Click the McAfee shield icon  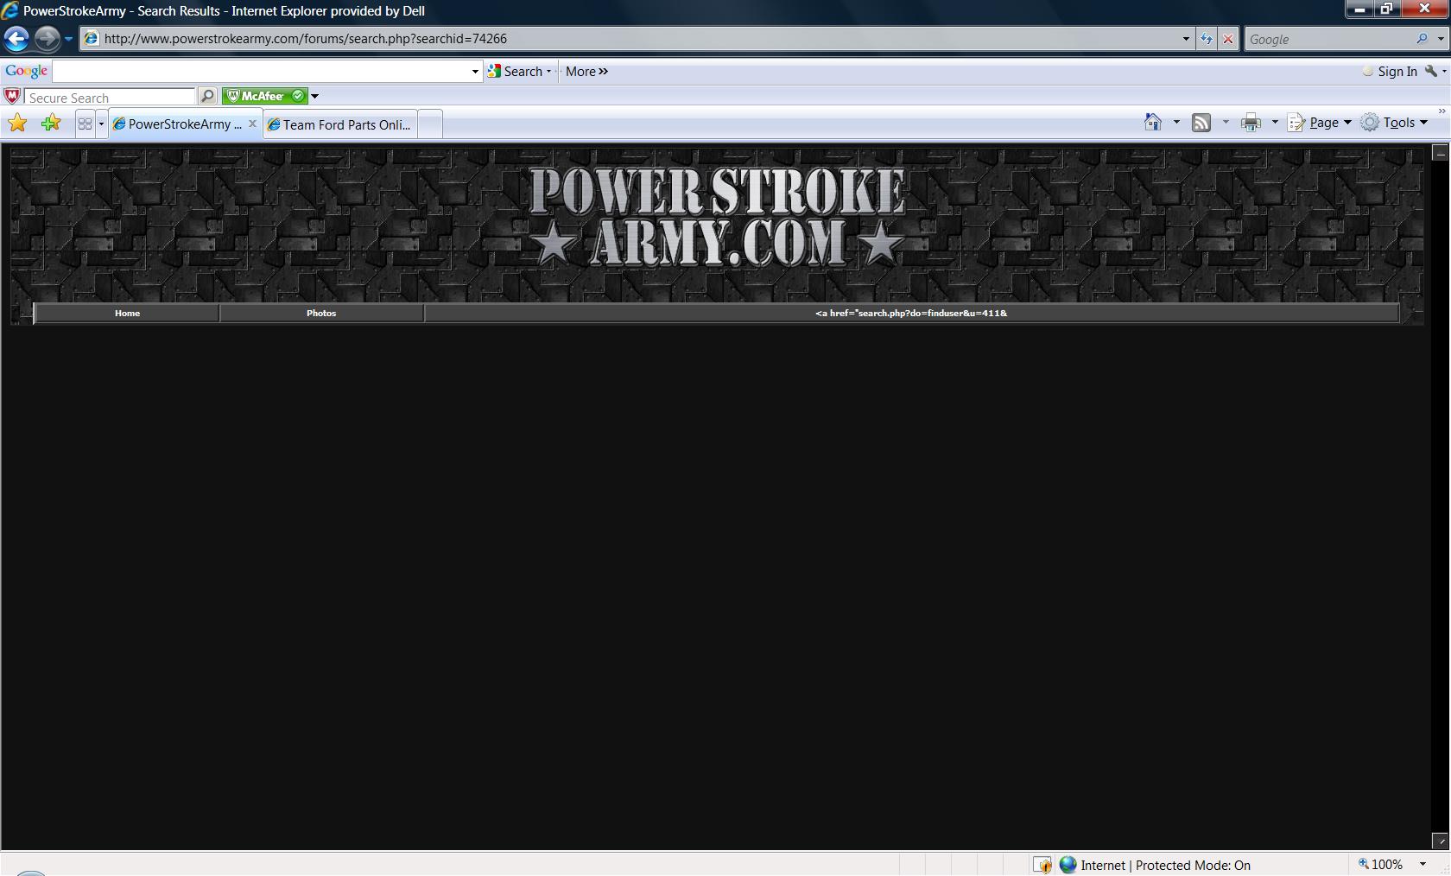tap(12, 96)
